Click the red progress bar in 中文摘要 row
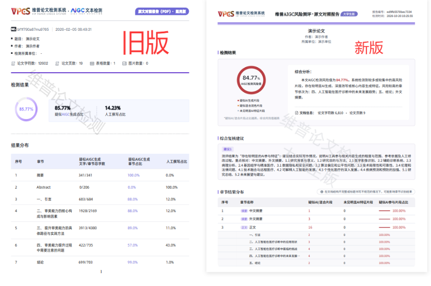 384,211
